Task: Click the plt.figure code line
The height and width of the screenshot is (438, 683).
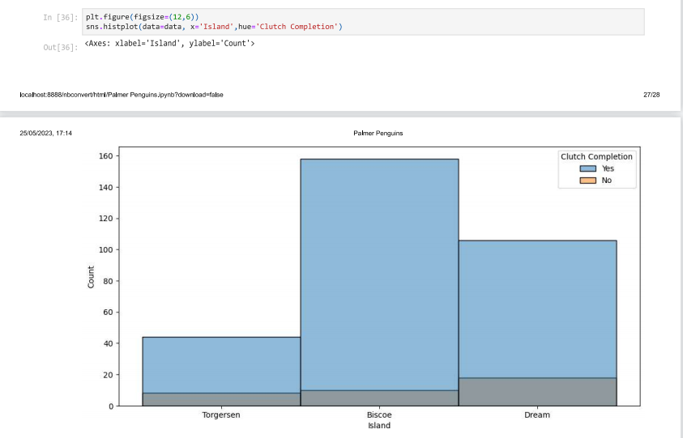Action: (142, 17)
